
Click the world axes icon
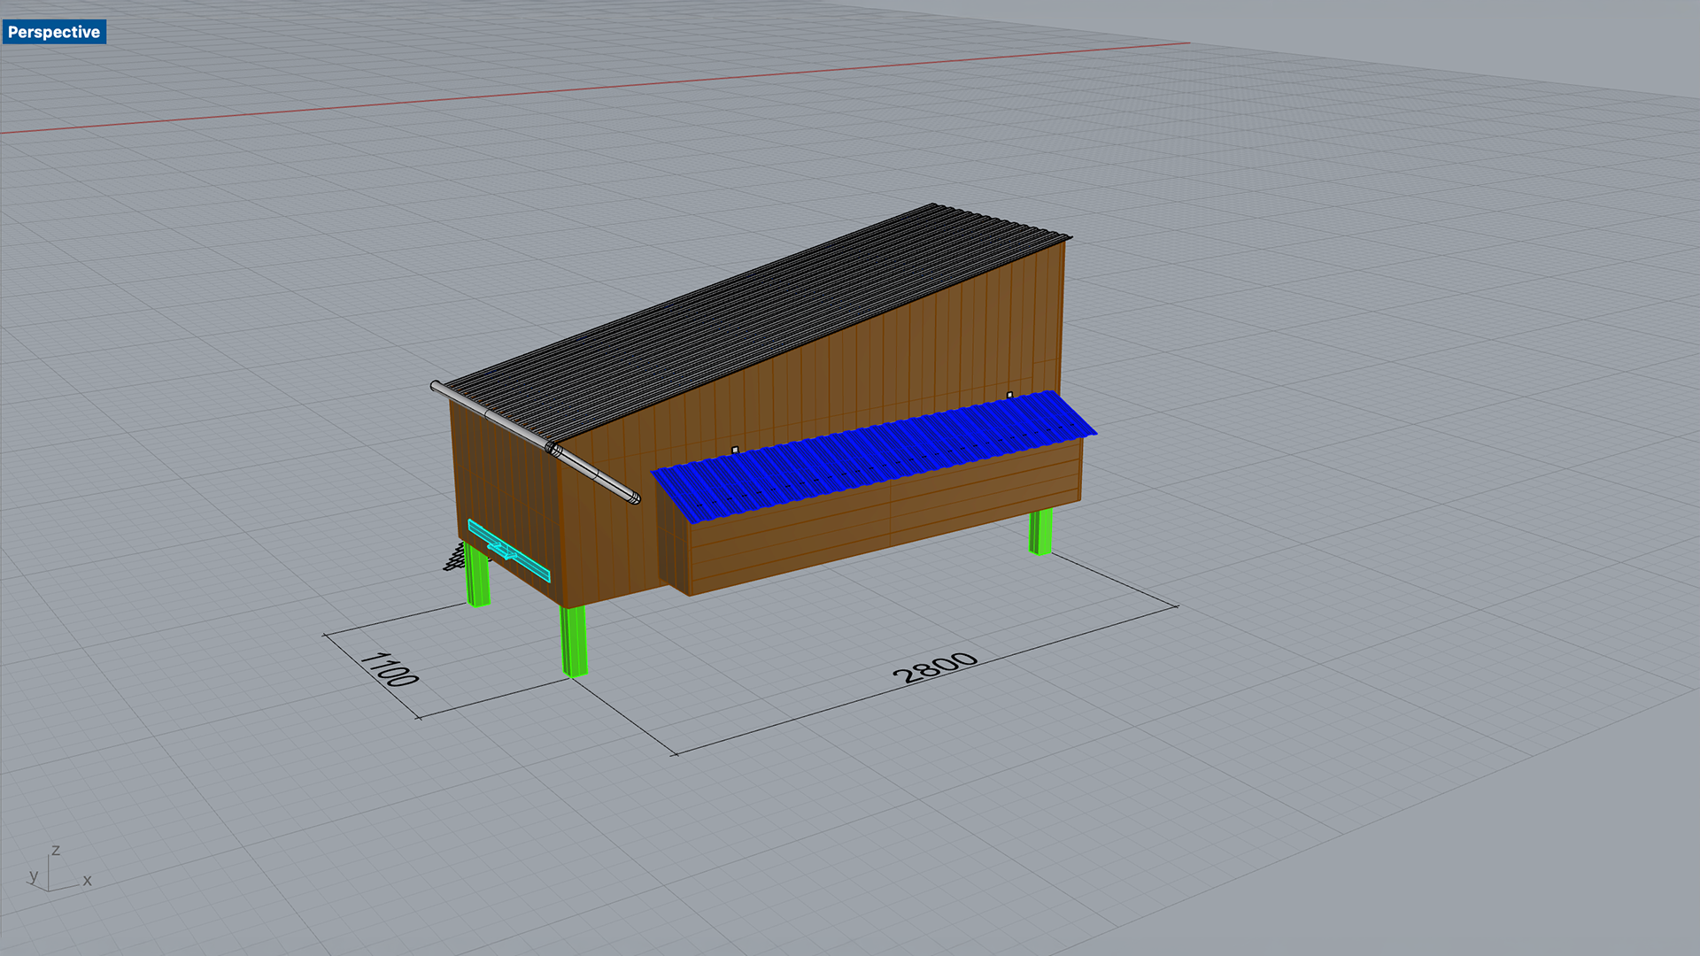58,867
